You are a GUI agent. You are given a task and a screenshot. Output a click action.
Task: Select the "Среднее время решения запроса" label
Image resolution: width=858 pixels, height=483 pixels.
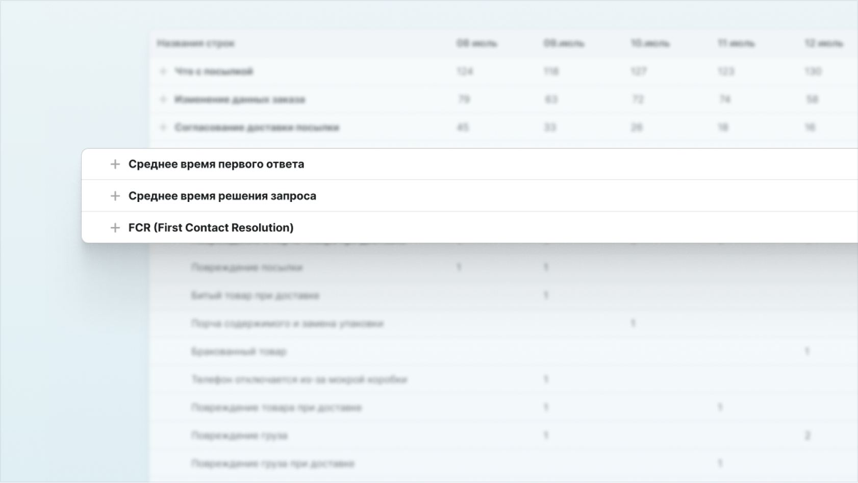point(222,196)
